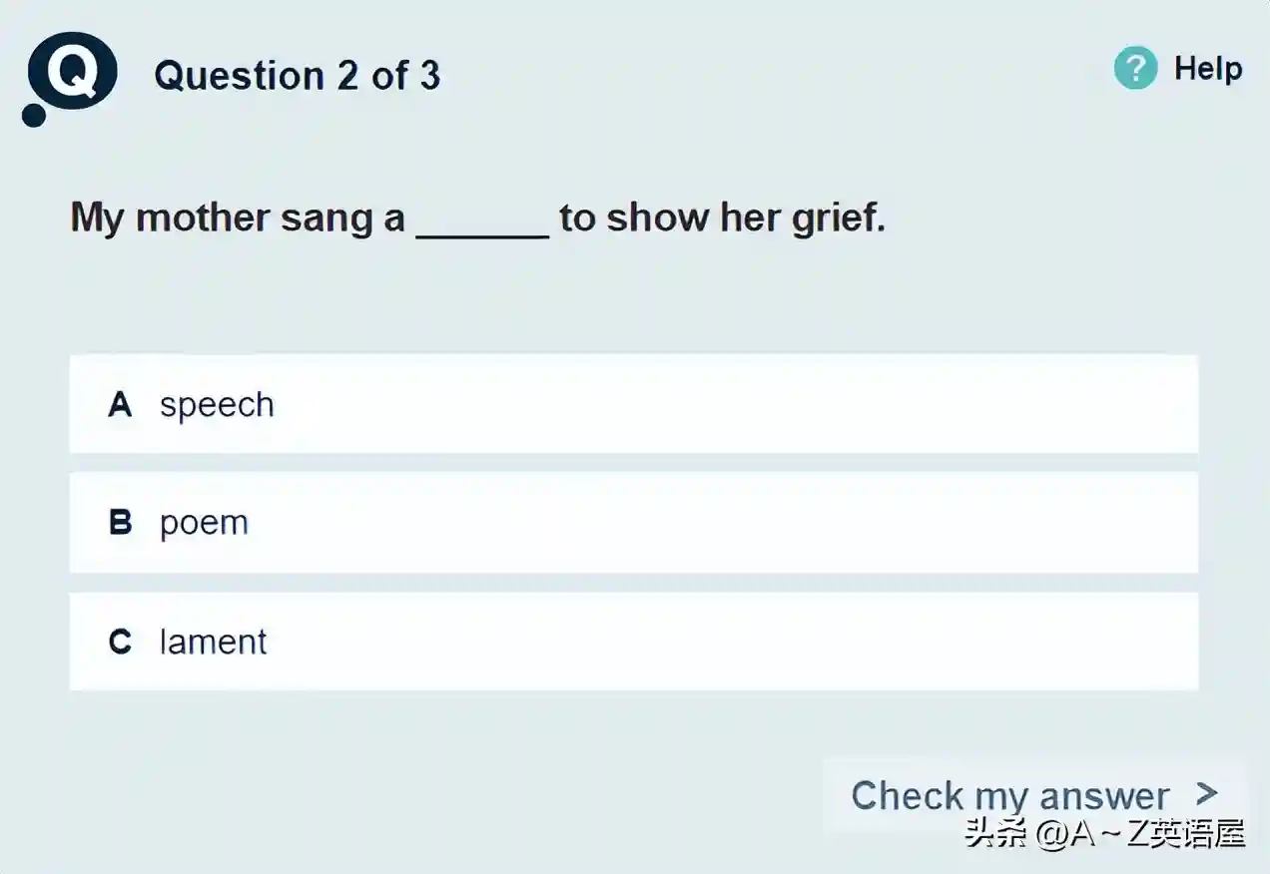
Task: Click the word lament in option C
Action: tap(213, 642)
